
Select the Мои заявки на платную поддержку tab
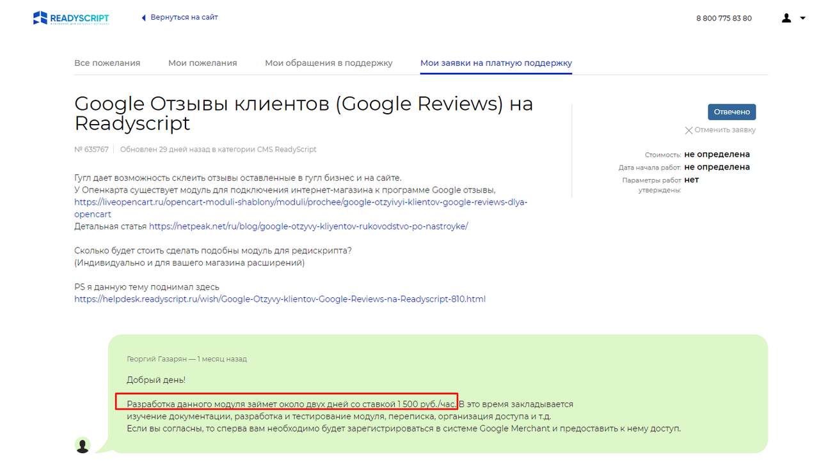(496, 63)
